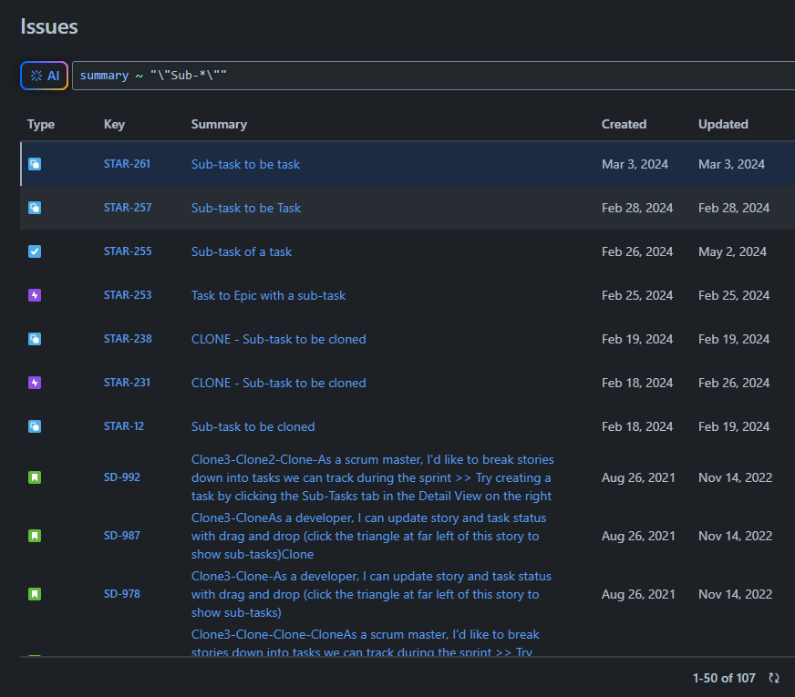The width and height of the screenshot is (795, 697).
Task: Sort by the Updated column header
Action: (723, 124)
